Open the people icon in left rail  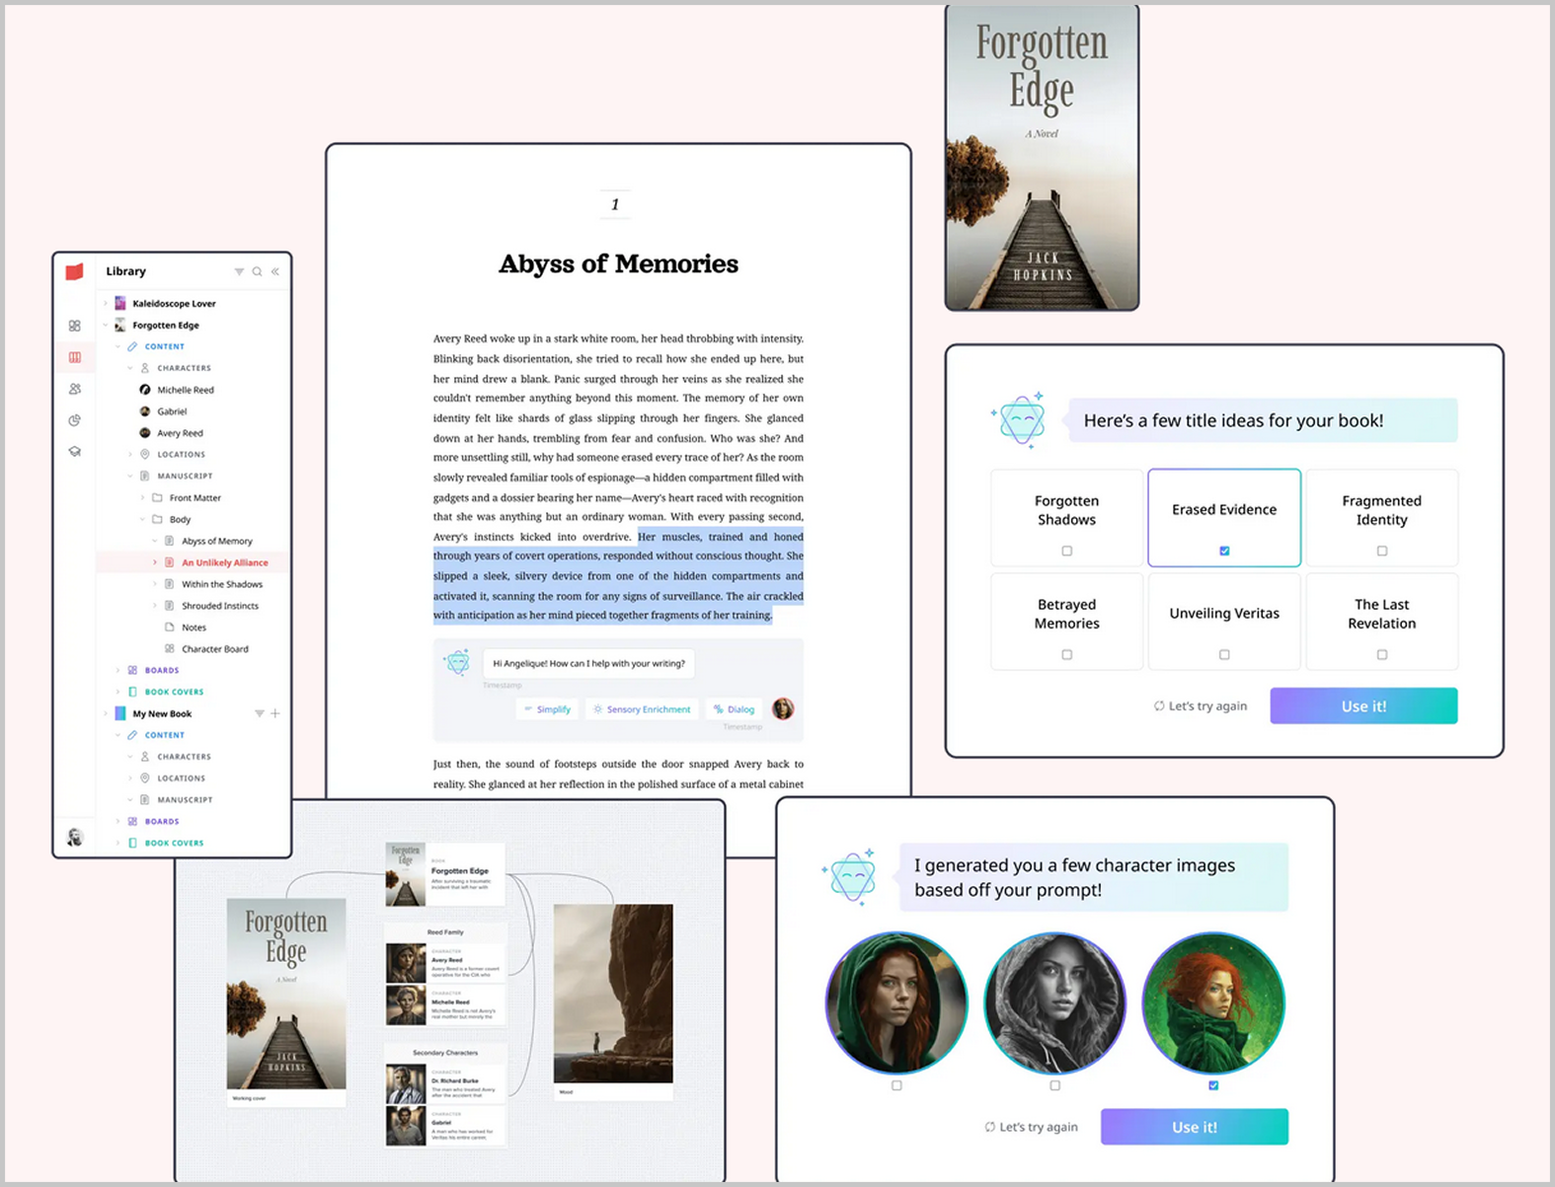coord(75,389)
